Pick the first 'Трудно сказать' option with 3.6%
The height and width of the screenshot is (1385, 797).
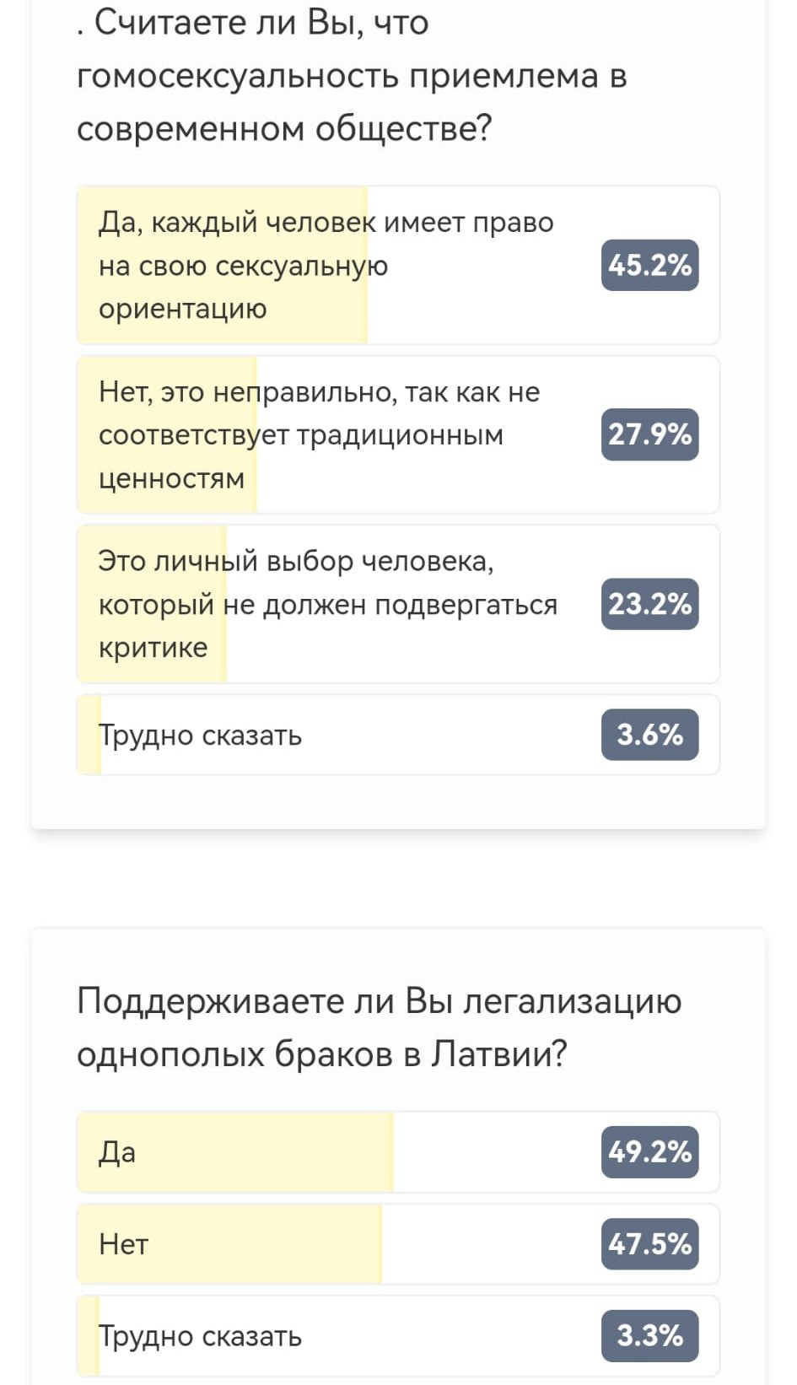[398, 735]
